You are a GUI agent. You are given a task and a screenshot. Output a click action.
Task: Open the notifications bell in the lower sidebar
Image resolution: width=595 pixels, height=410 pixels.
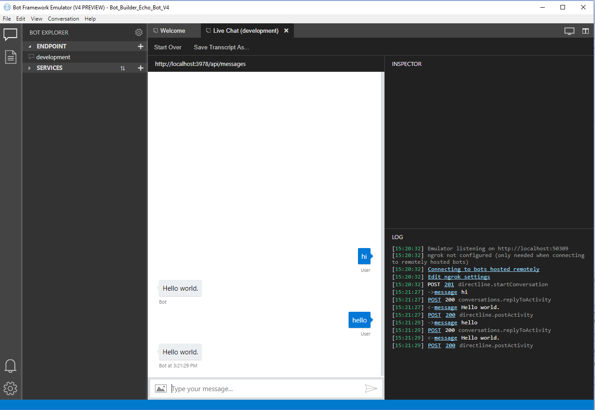tap(10, 366)
